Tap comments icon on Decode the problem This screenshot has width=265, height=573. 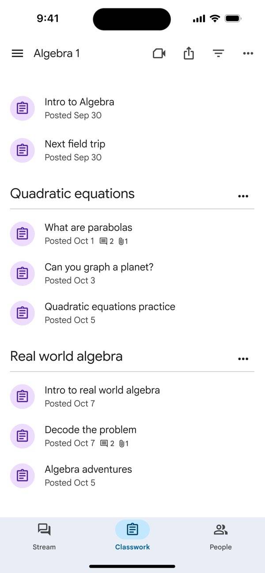[x=104, y=444]
